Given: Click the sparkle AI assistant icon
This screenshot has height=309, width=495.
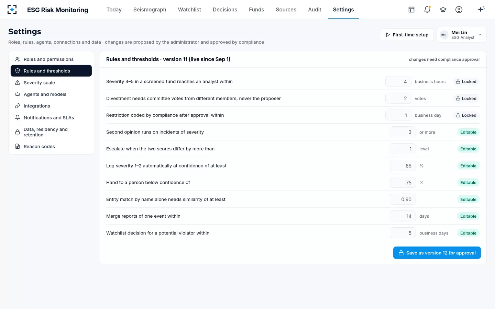Looking at the screenshot, I should click(x=481, y=9).
